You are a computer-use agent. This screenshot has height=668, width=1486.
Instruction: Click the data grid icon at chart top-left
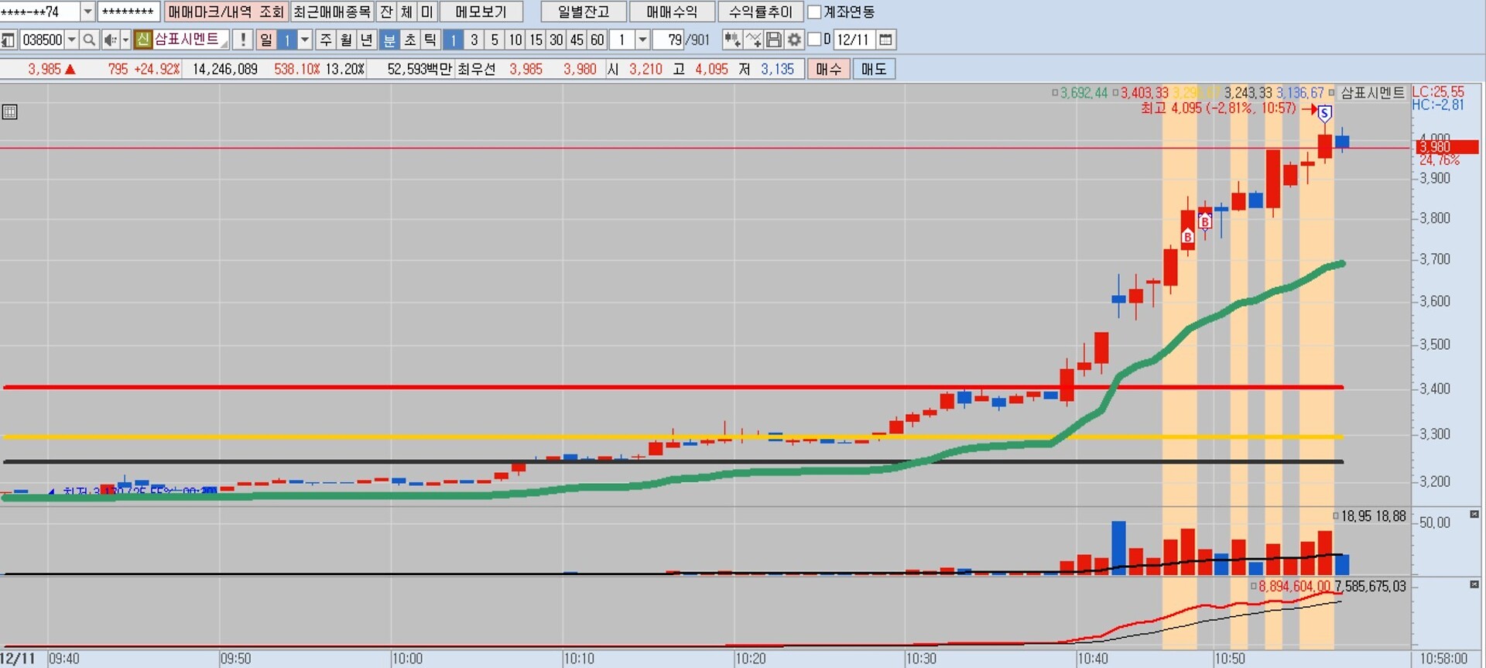(x=10, y=112)
